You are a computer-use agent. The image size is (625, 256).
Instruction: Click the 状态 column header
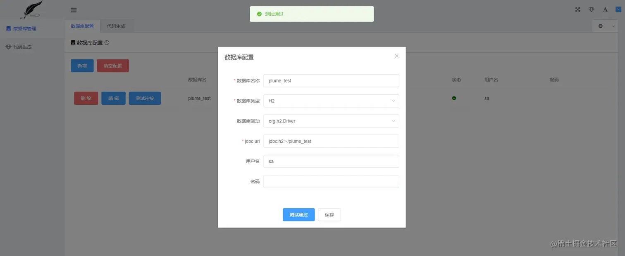(456, 80)
